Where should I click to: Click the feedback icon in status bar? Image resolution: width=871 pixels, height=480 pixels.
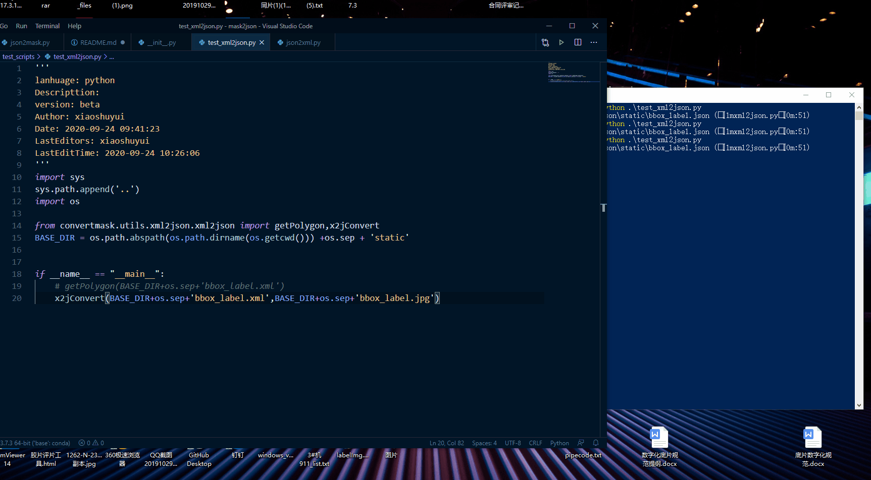click(x=581, y=443)
